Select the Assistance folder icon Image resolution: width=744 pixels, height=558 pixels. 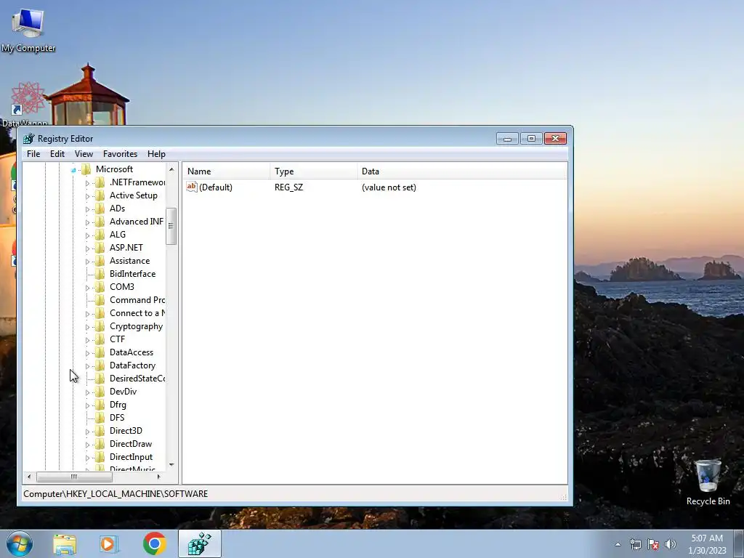pos(100,261)
